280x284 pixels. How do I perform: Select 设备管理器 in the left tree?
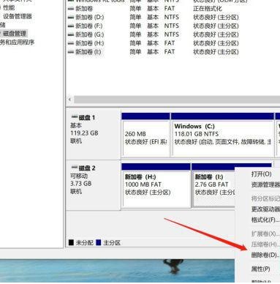click(18, 17)
